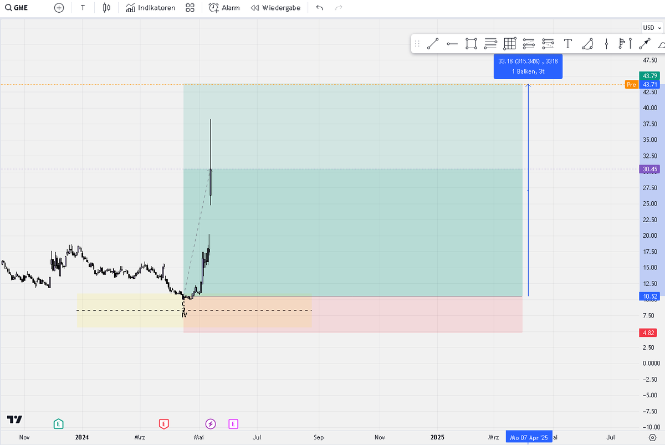Open the indicator templates grid icon

[x=190, y=8]
